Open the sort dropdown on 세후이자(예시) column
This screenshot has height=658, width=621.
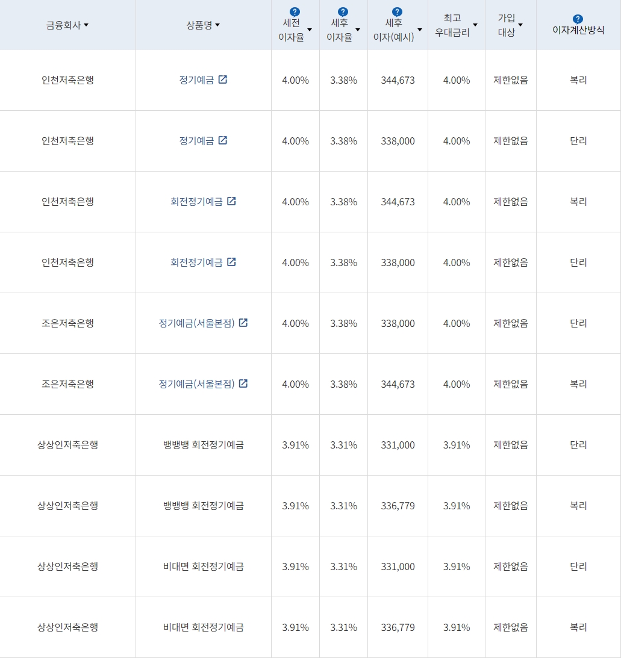click(420, 29)
